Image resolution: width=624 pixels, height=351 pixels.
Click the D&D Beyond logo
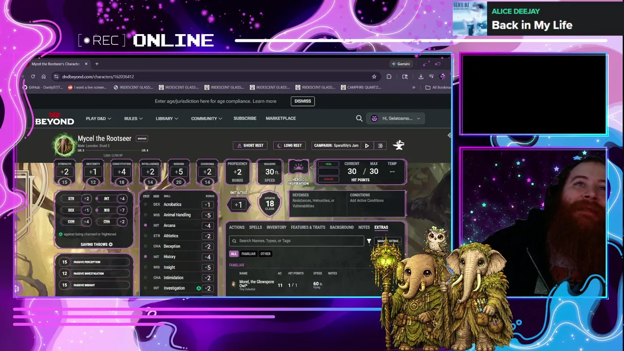point(54,119)
